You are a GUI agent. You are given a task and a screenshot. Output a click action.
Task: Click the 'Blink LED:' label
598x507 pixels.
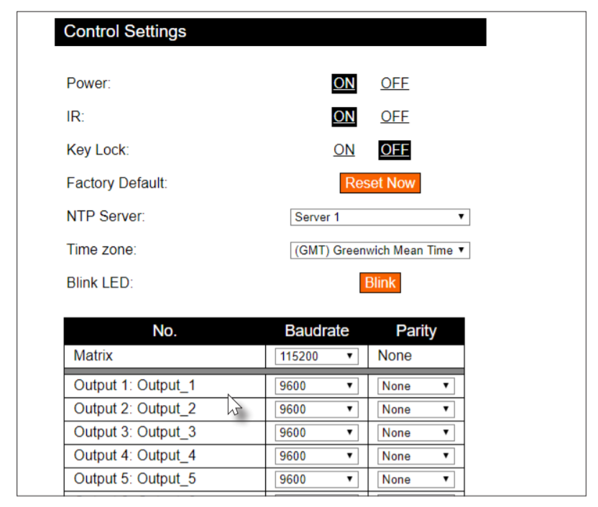(99, 283)
